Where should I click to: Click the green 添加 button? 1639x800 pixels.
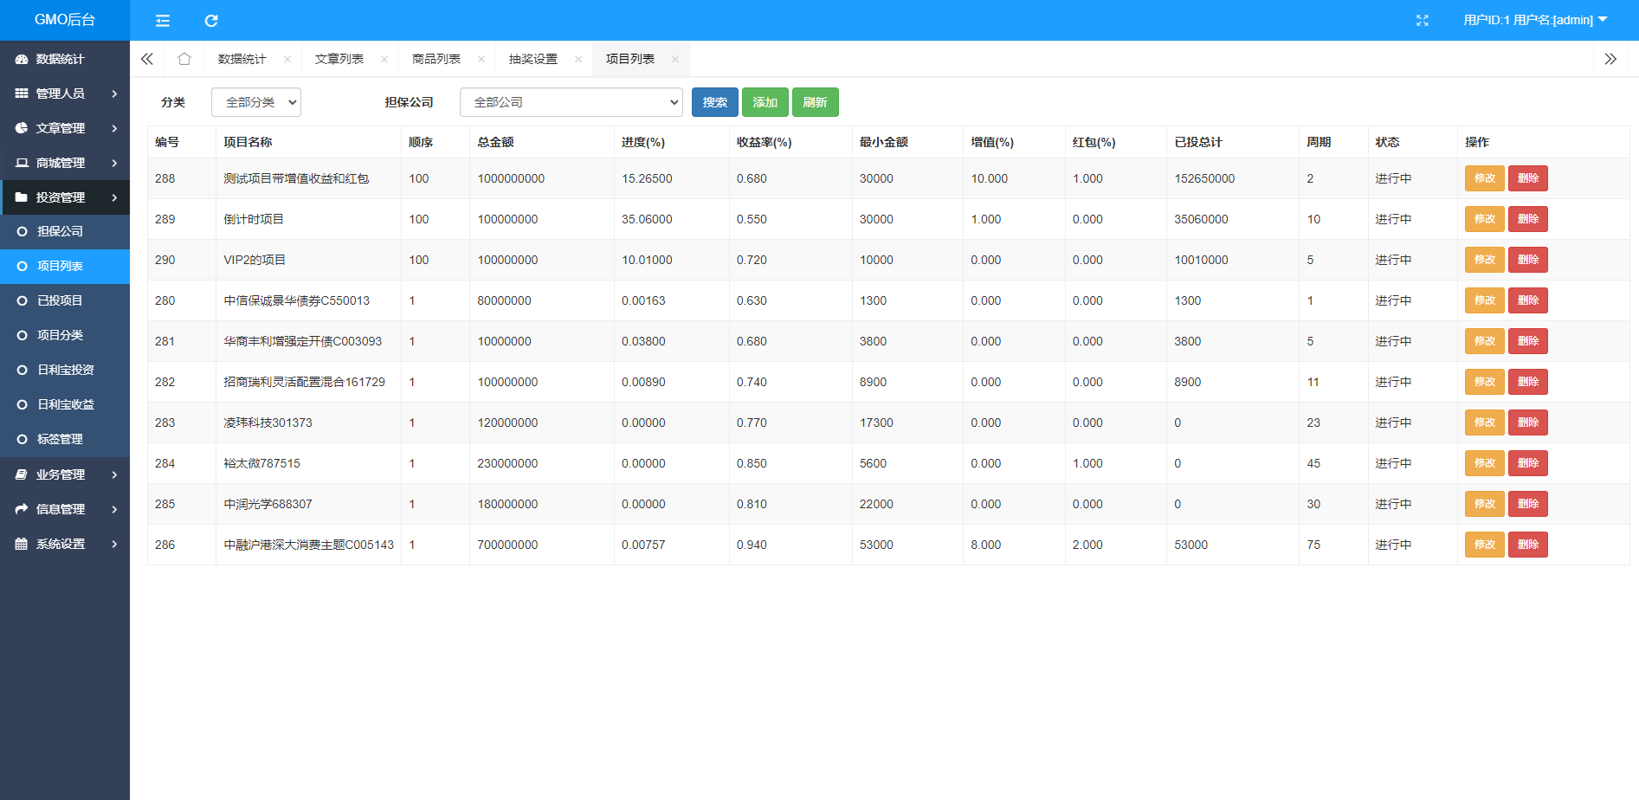point(765,102)
